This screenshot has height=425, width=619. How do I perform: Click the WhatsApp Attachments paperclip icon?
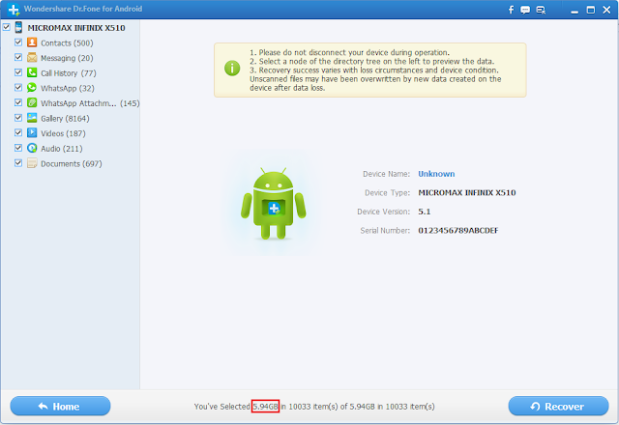click(x=32, y=102)
